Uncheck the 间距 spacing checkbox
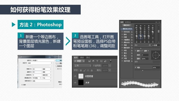The image size is (179, 101). click(136, 67)
